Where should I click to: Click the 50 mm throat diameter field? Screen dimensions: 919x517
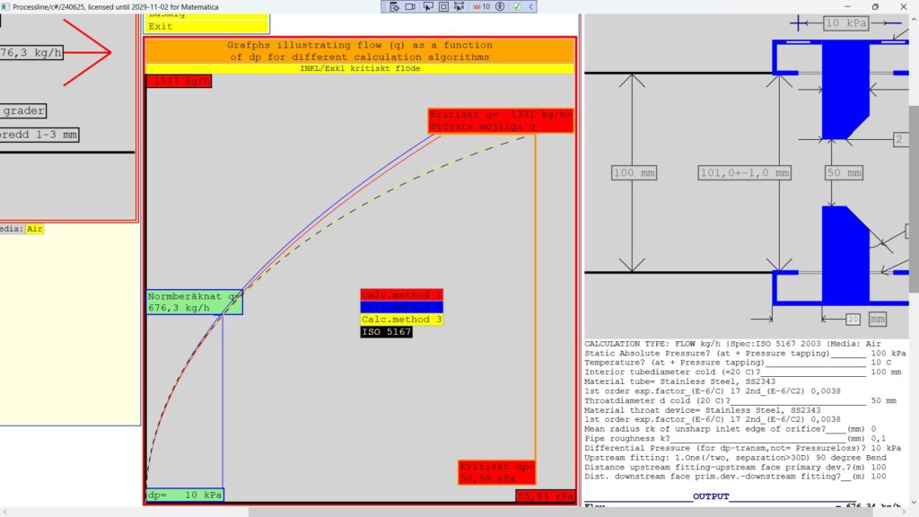pos(844,172)
